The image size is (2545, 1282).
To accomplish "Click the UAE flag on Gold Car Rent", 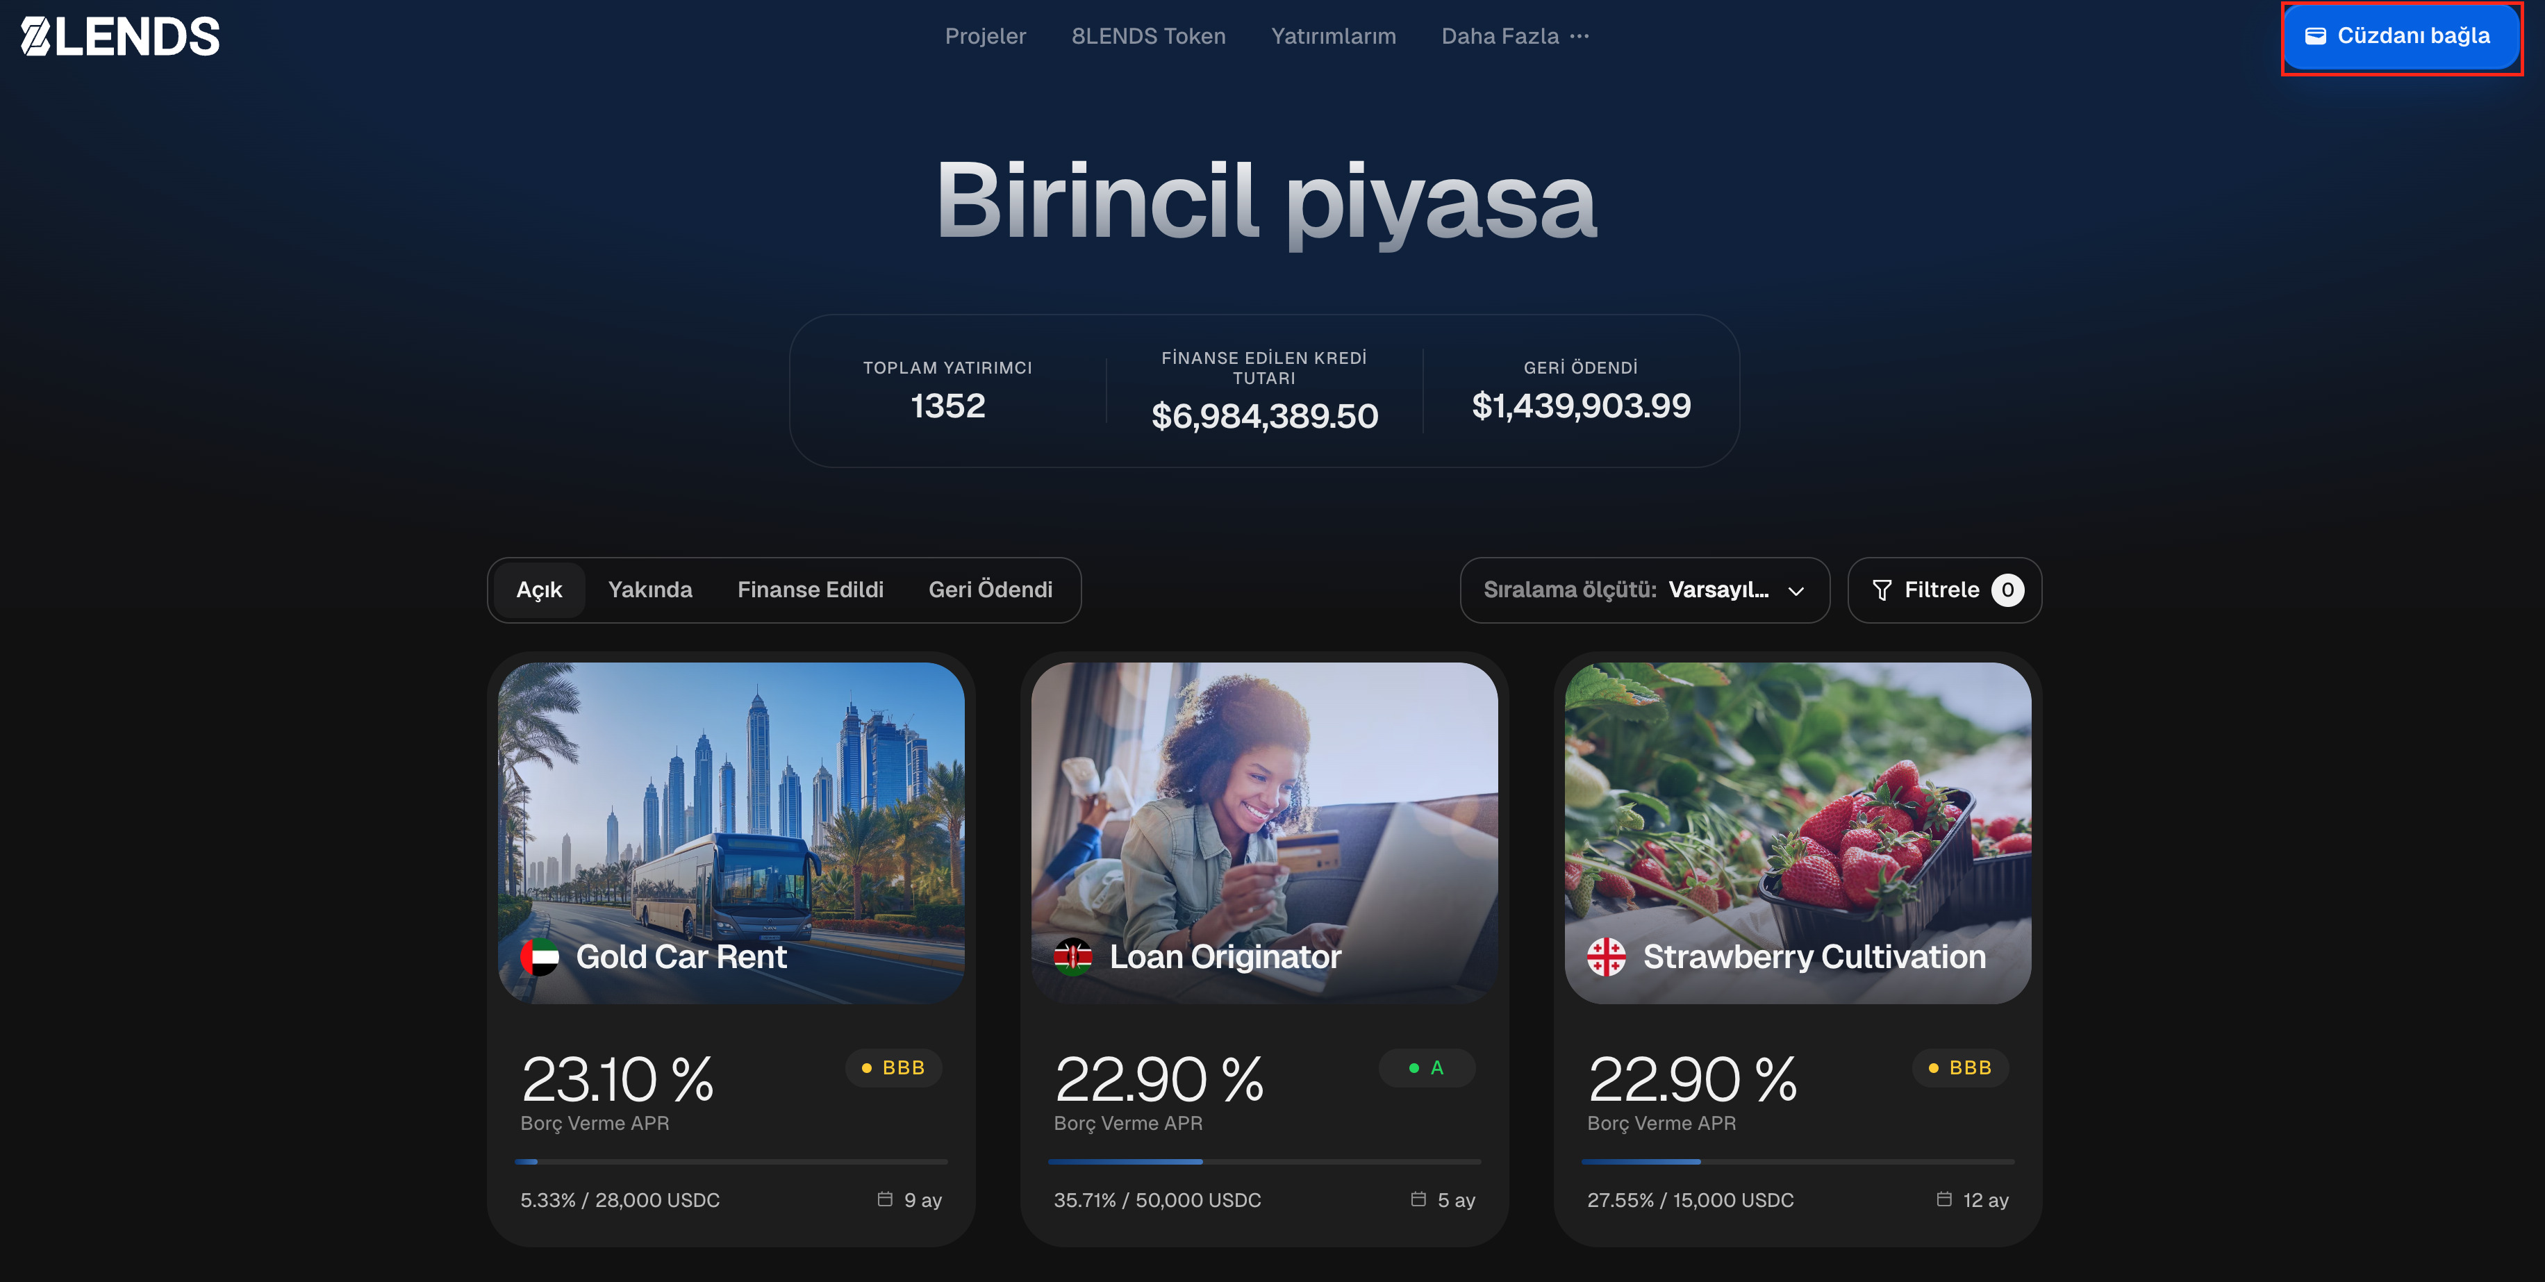I will point(540,956).
